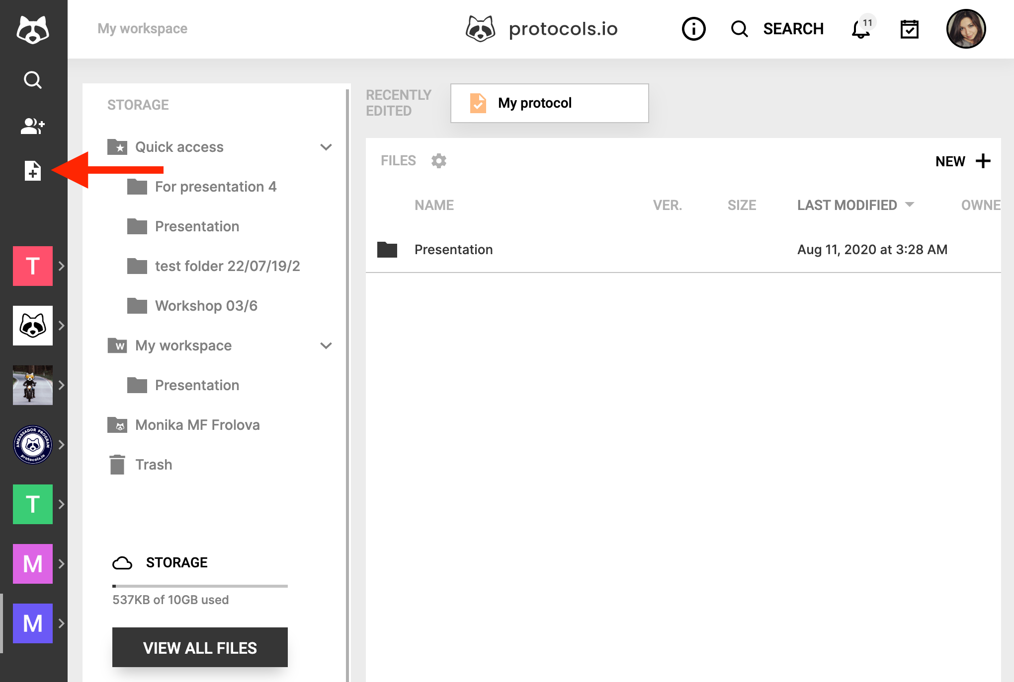This screenshot has width=1014, height=682.
Task: Open files settings gear icon
Action: (x=438, y=161)
